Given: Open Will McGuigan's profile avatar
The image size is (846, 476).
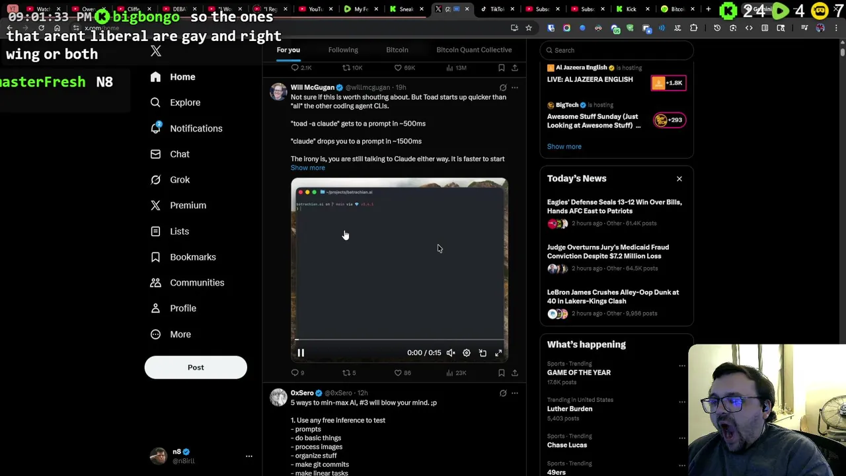Looking at the screenshot, I should (x=278, y=91).
